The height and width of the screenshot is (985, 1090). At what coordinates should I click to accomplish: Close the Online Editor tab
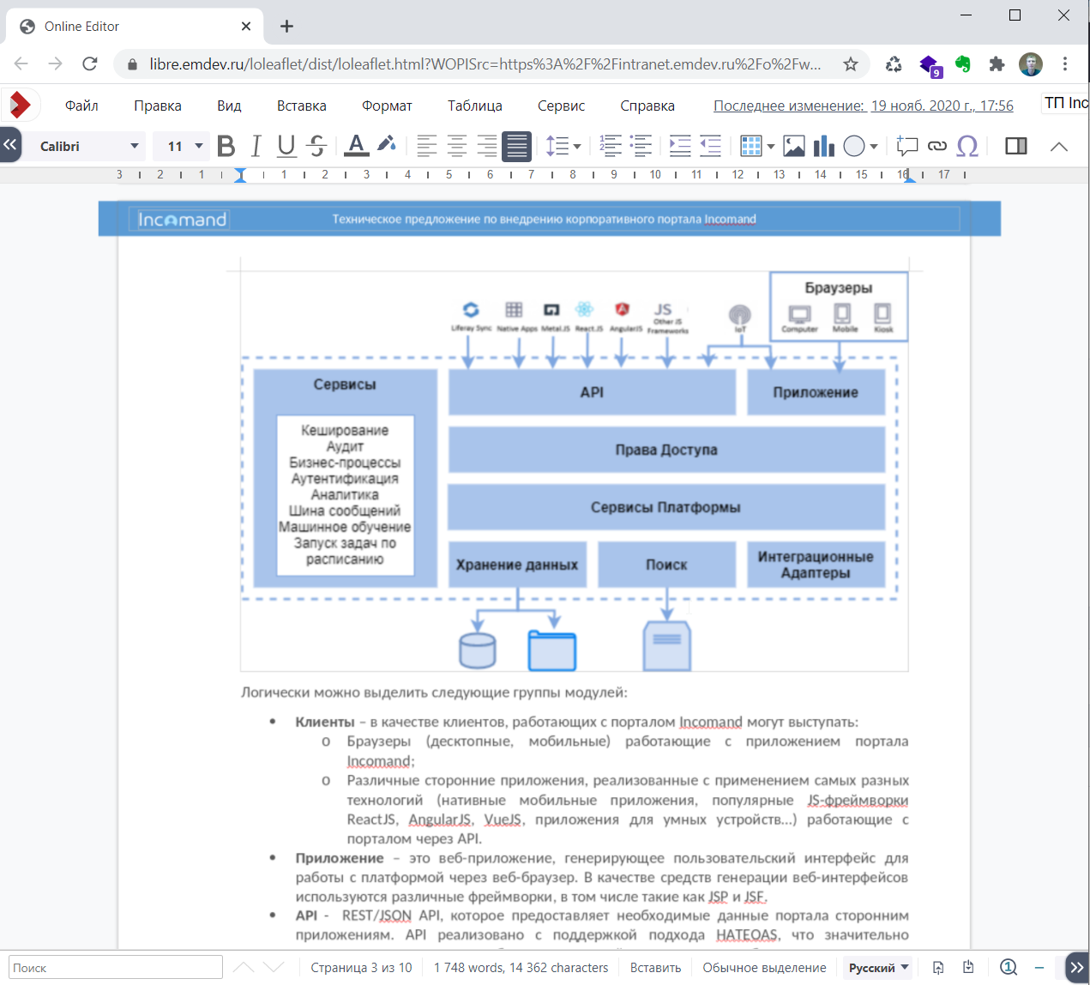246,27
